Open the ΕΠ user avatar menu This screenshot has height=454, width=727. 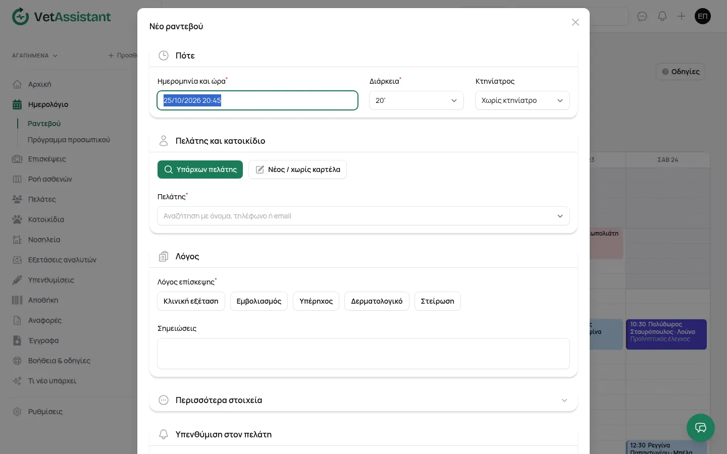(x=703, y=16)
